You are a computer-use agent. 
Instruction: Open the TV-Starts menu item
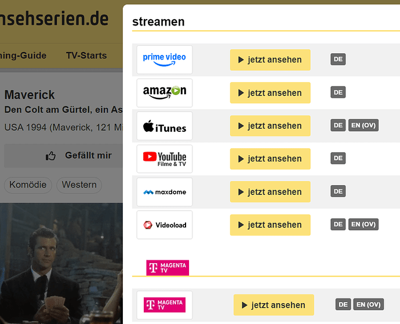click(86, 56)
